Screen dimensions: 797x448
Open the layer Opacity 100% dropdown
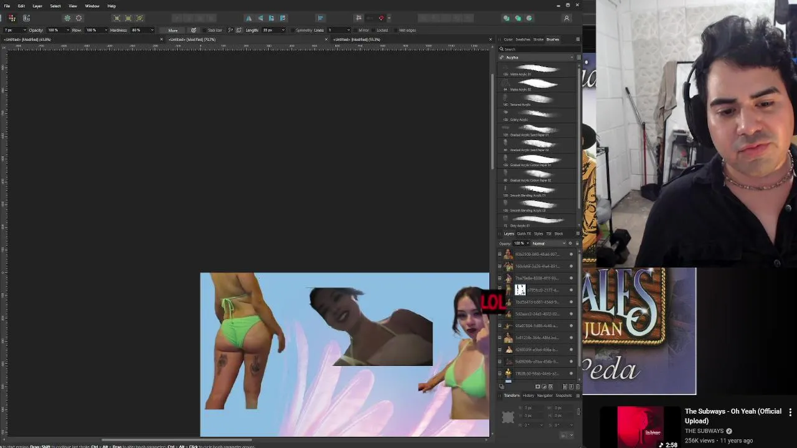tap(527, 243)
